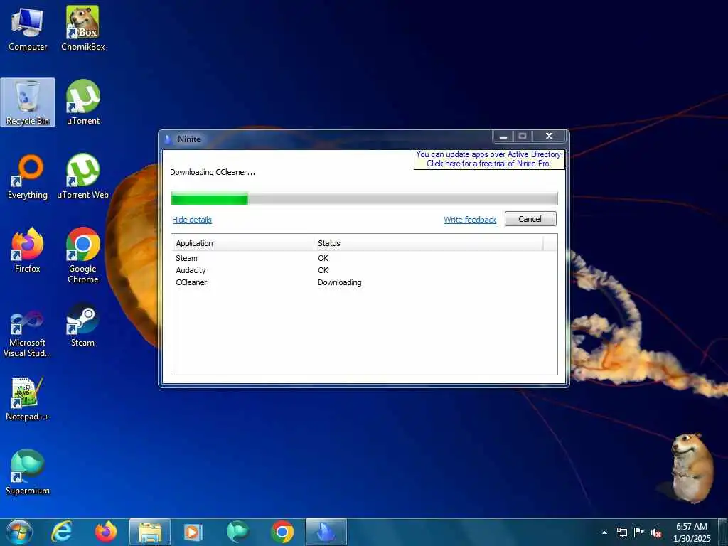Image resolution: width=728 pixels, height=546 pixels.
Task: Click the Ninite title bar icon
Action: (168, 139)
